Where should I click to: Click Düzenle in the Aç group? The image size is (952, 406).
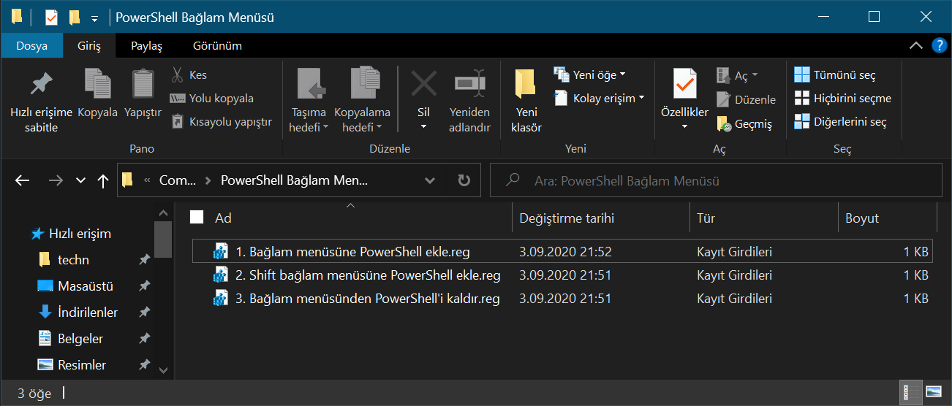coord(746,99)
